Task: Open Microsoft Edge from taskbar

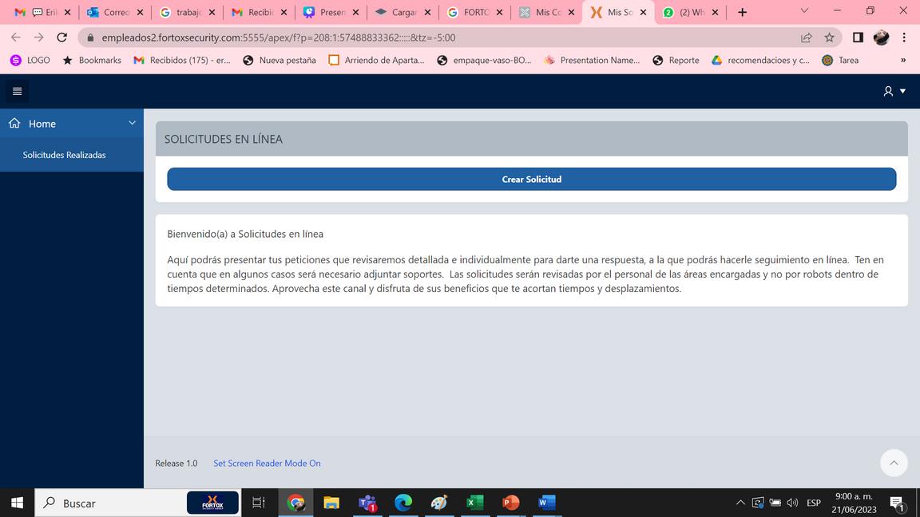Action: point(403,503)
